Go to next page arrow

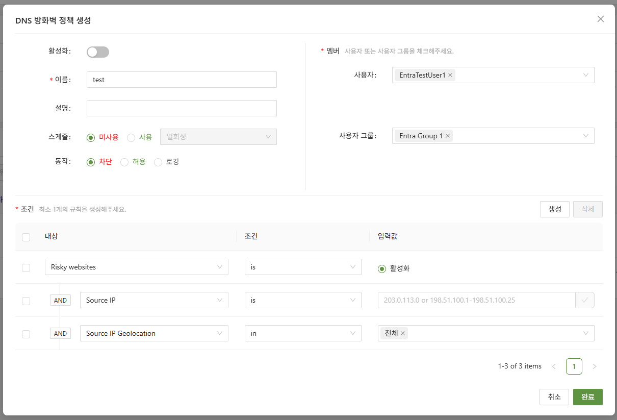click(x=594, y=366)
